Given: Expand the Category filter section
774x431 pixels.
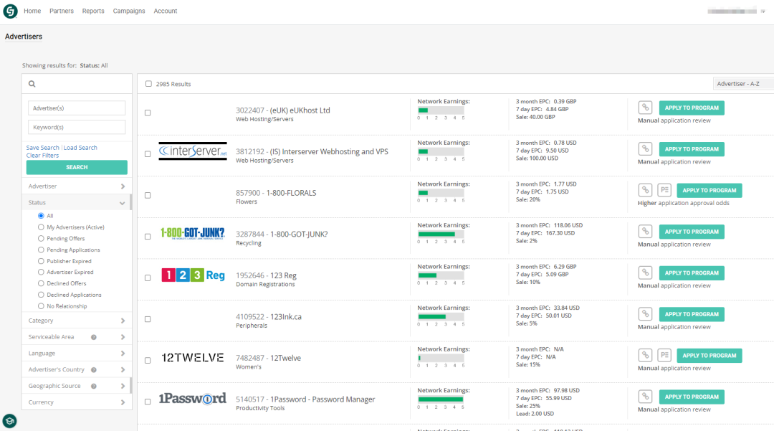Looking at the screenshot, I should (x=77, y=321).
